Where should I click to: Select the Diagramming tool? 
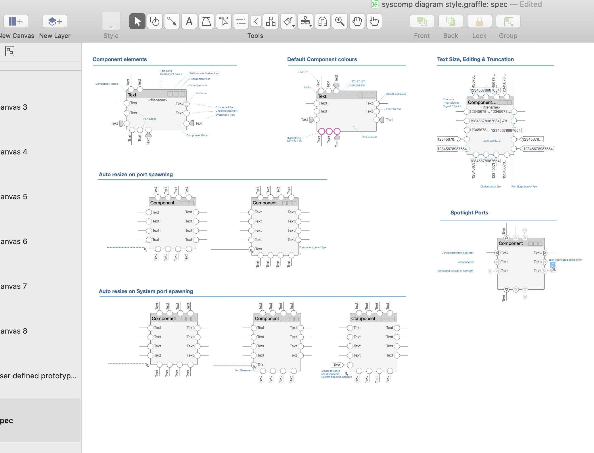[x=271, y=22]
